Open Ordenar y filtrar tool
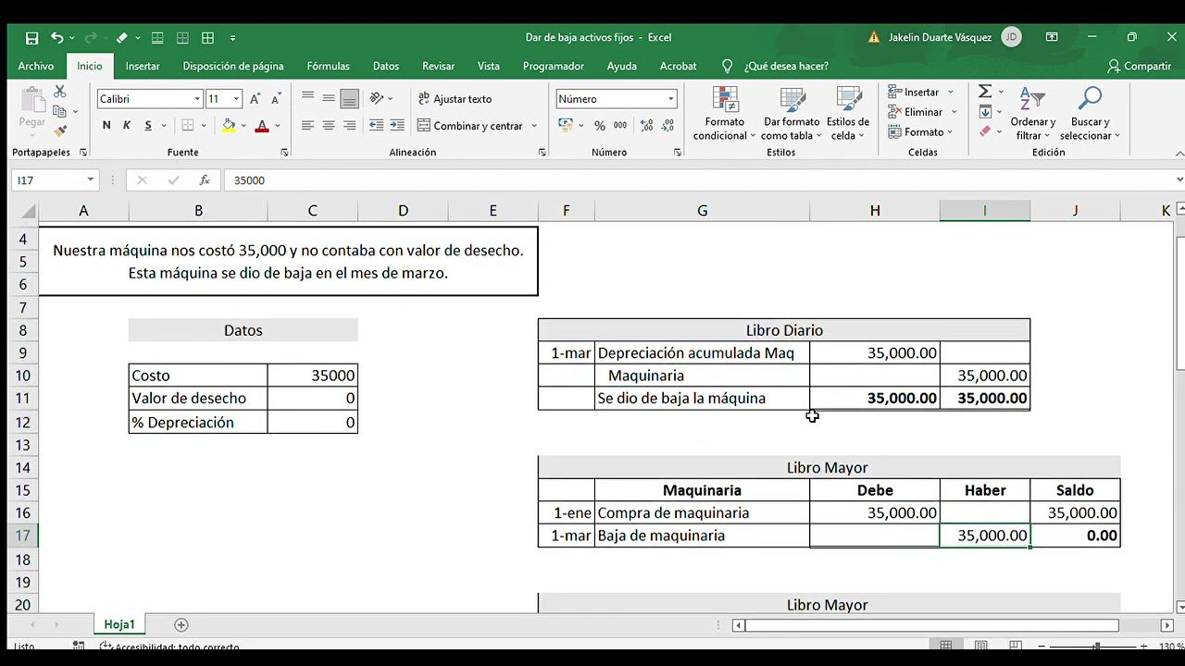The image size is (1185, 666). coord(1033,113)
